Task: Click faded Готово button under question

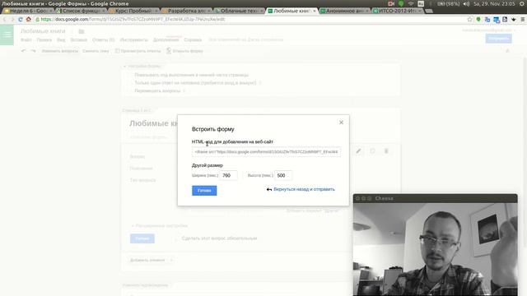Action: tap(142, 238)
